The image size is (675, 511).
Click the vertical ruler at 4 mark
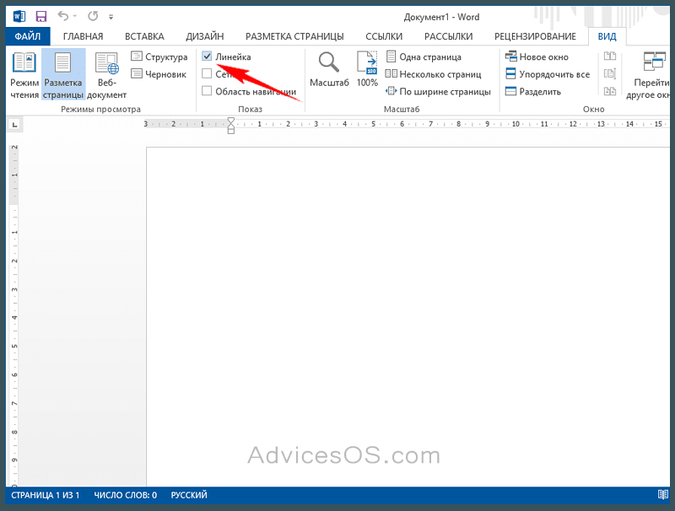(x=14, y=317)
